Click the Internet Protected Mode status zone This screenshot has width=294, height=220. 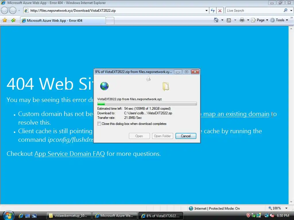pyautogui.click(x=214, y=208)
